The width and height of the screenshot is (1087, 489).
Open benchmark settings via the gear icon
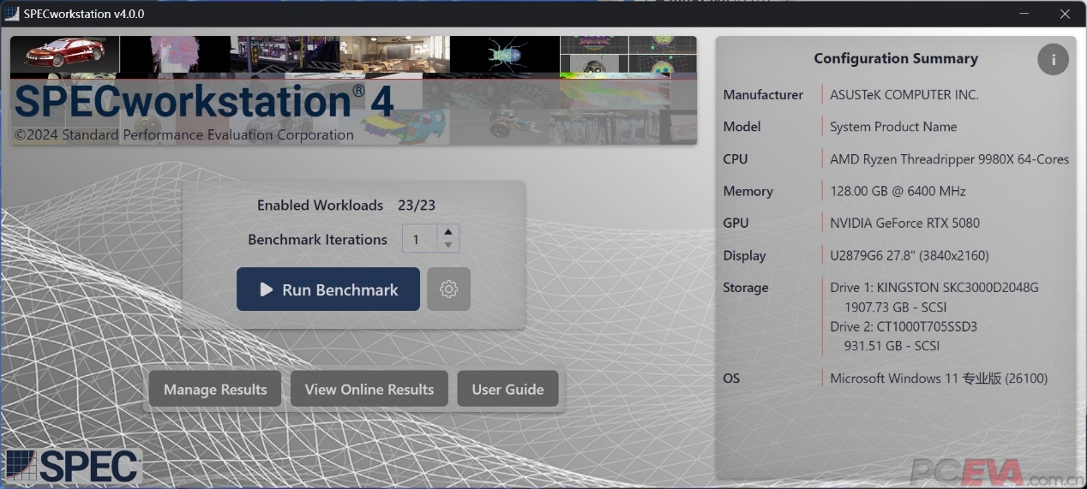(x=448, y=289)
